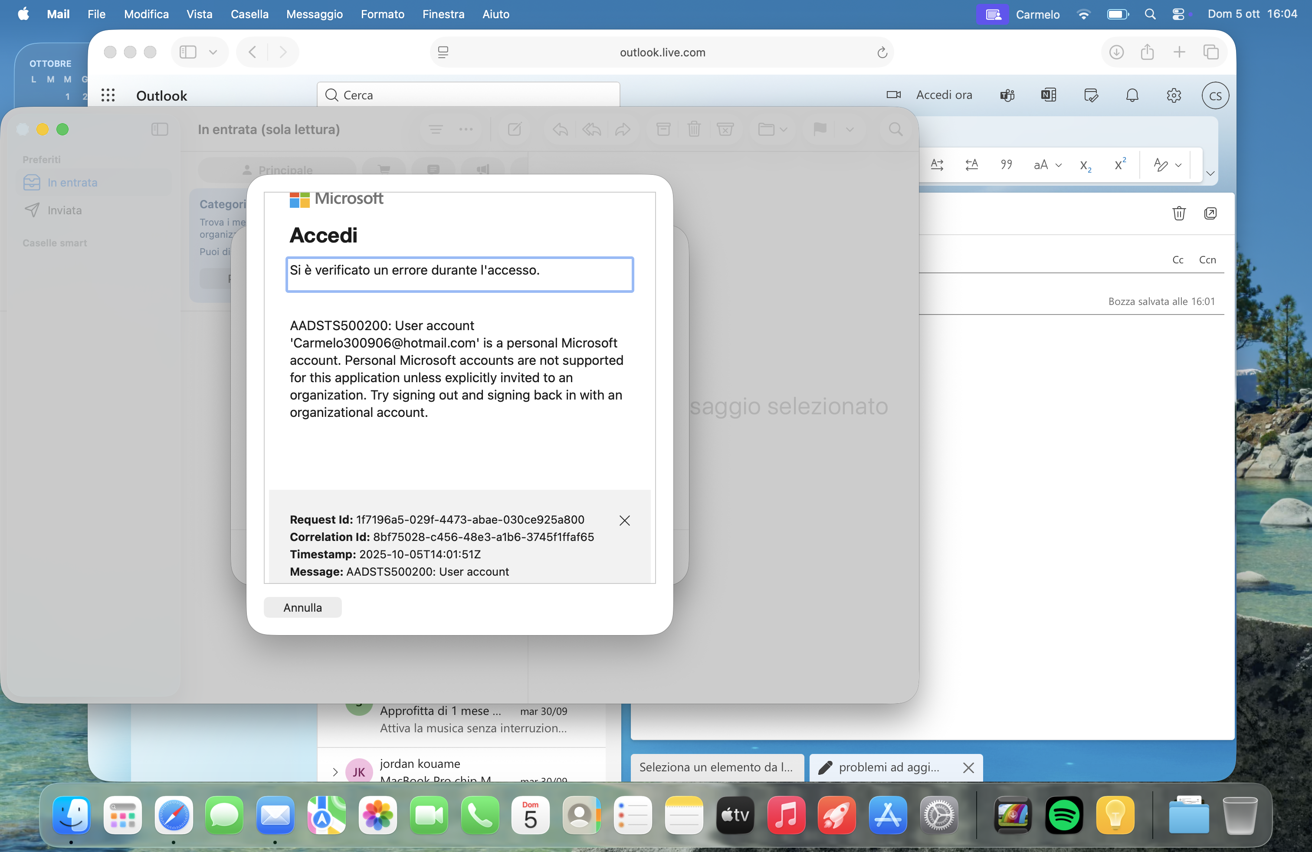Open Control Center in menu bar
Image resolution: width=1312 pixels, height=852 pixels.
[1178, 14]
